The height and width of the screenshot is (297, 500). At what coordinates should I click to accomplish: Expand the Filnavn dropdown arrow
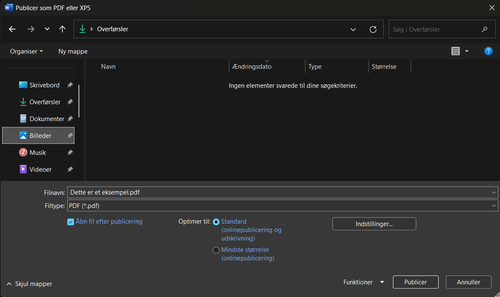click(x=494, y=192)
